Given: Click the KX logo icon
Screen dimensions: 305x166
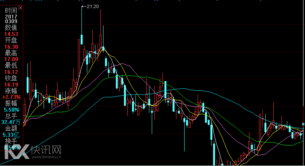Looking at the screenshot, I should pos(17,151).
